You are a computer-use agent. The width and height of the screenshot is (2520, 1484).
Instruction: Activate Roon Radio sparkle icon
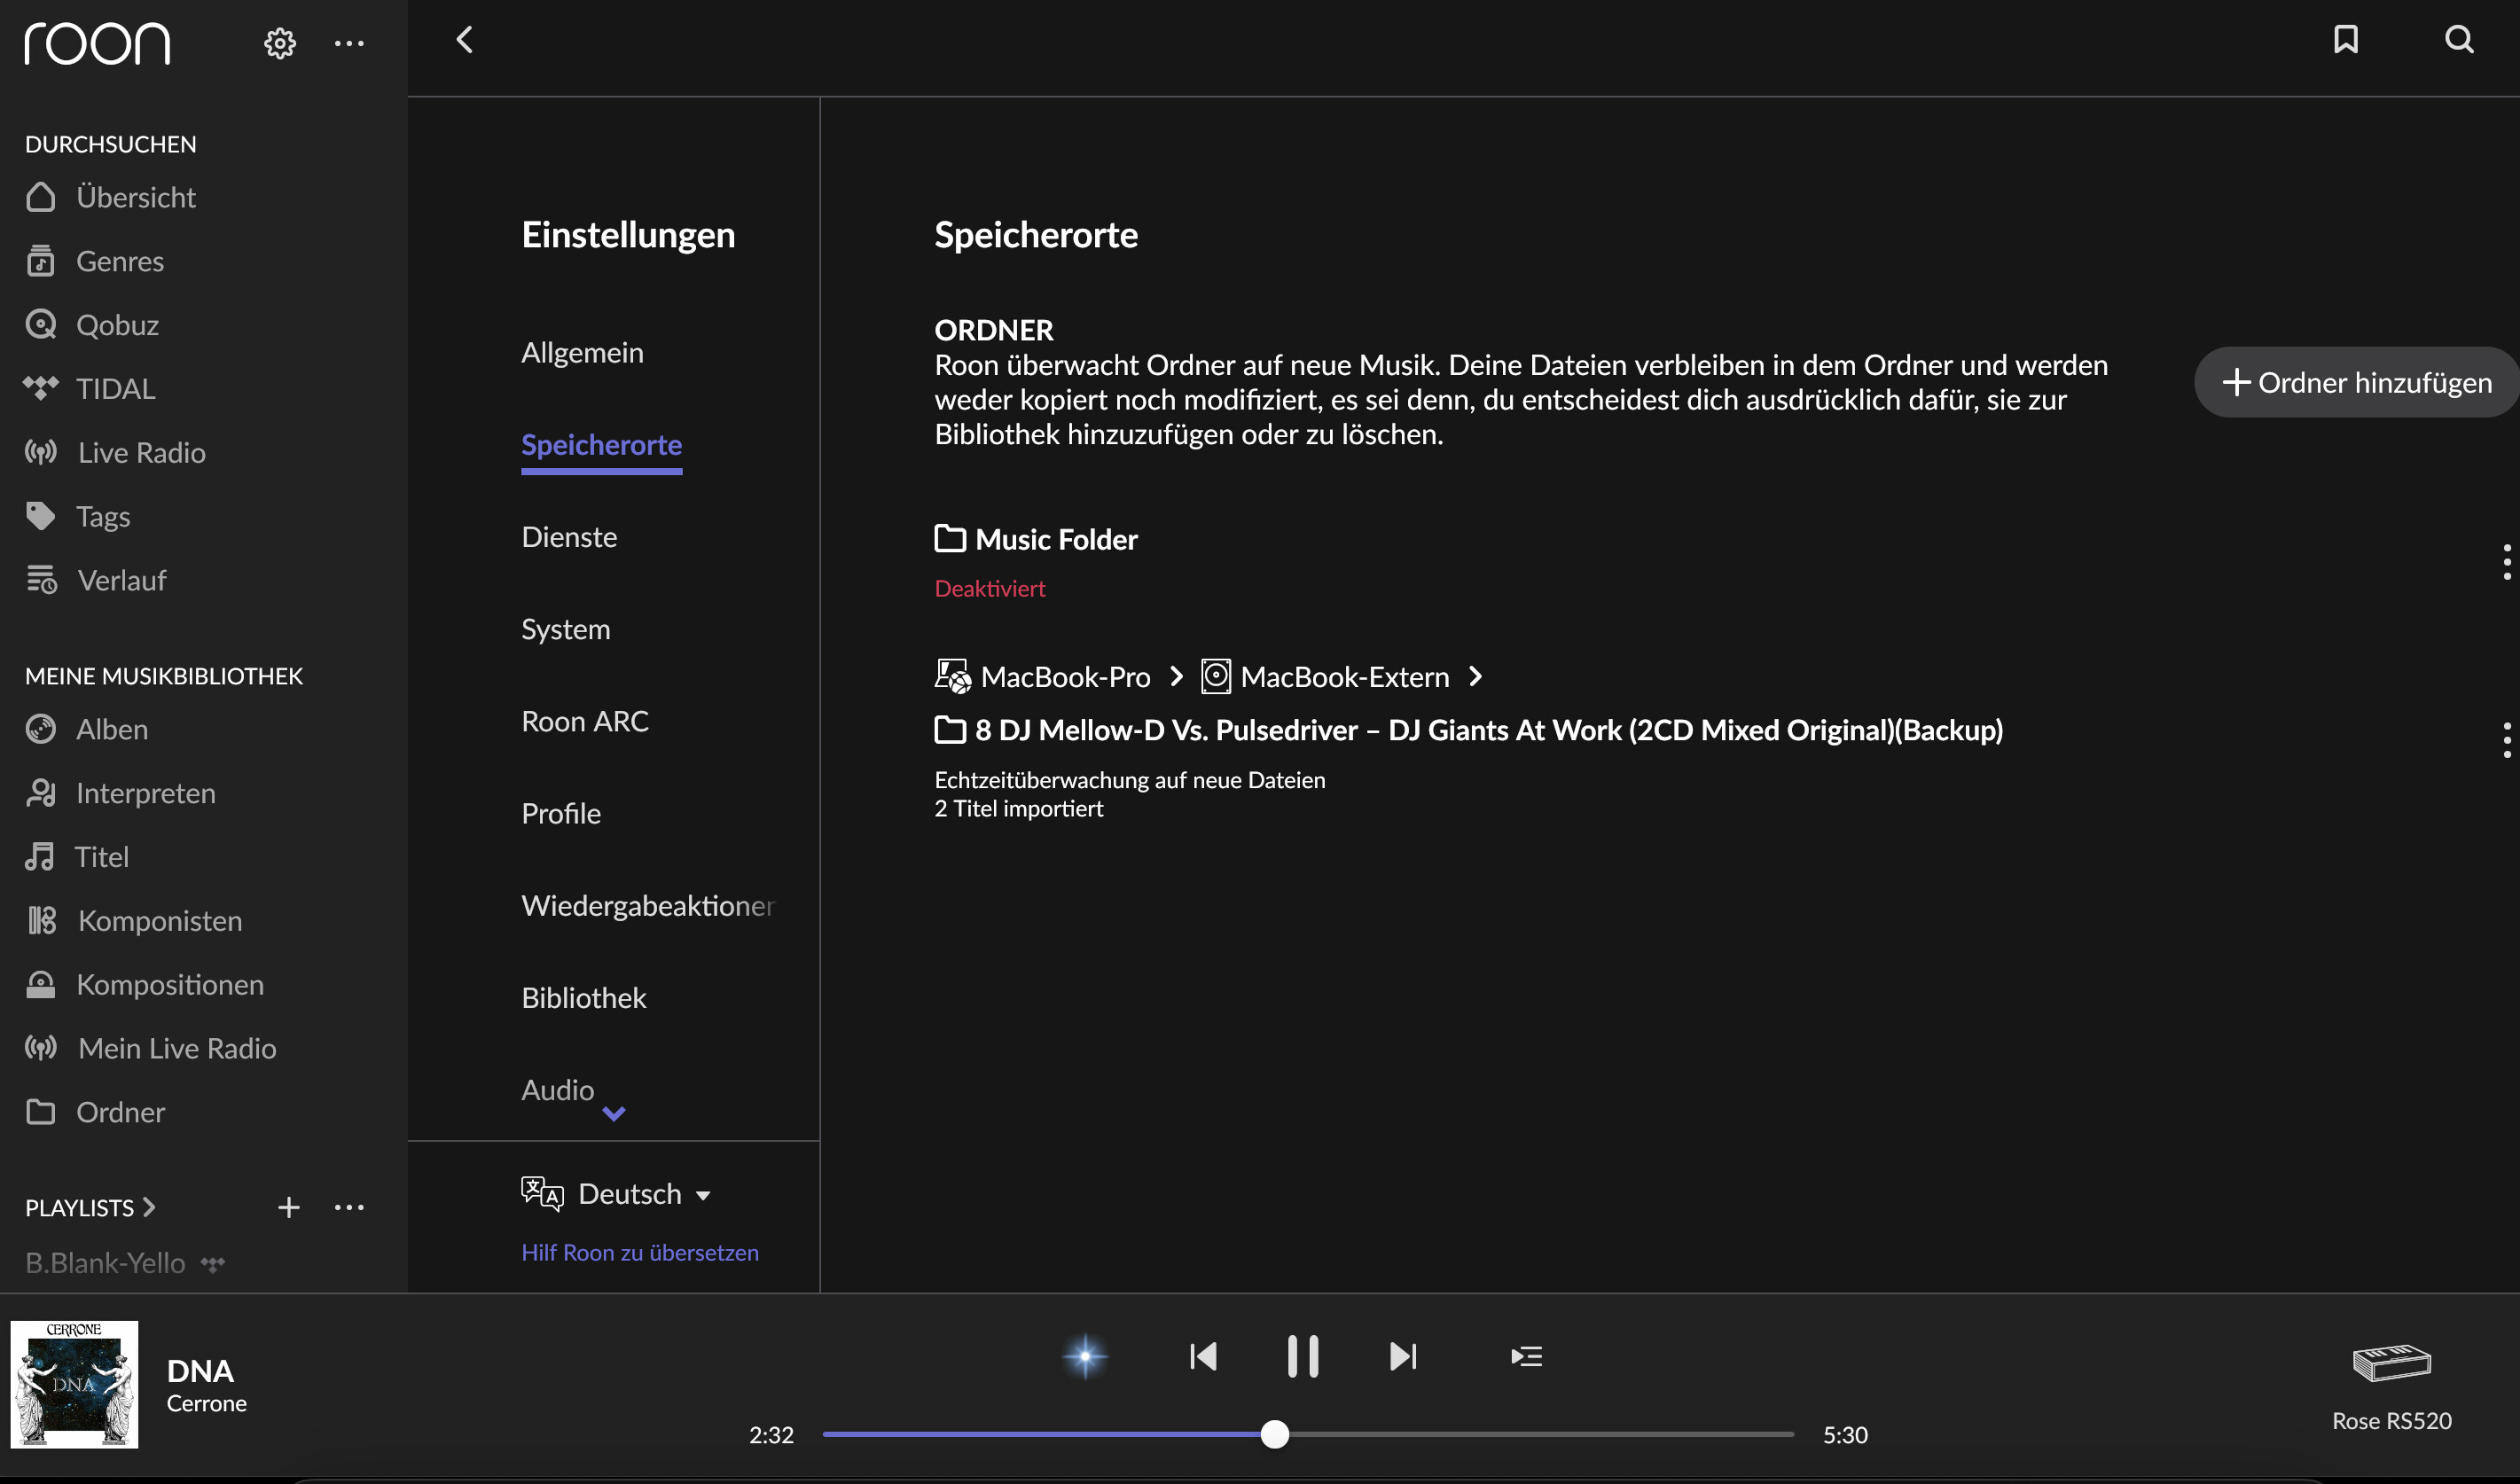tap(1085, 1356)
